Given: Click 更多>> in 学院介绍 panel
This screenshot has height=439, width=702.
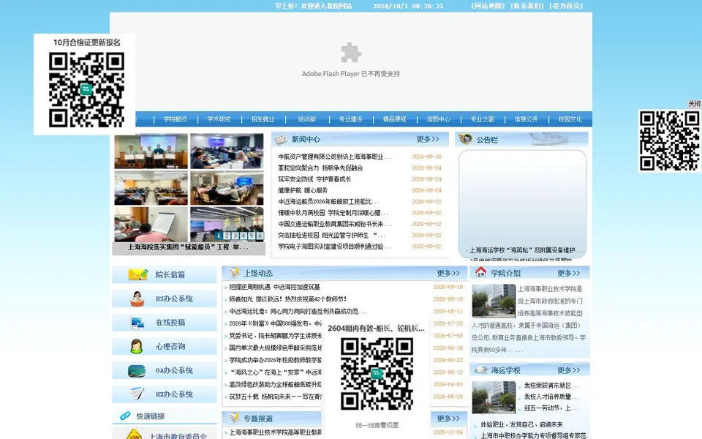Looking at the screenshot, I should coord(569,273).
